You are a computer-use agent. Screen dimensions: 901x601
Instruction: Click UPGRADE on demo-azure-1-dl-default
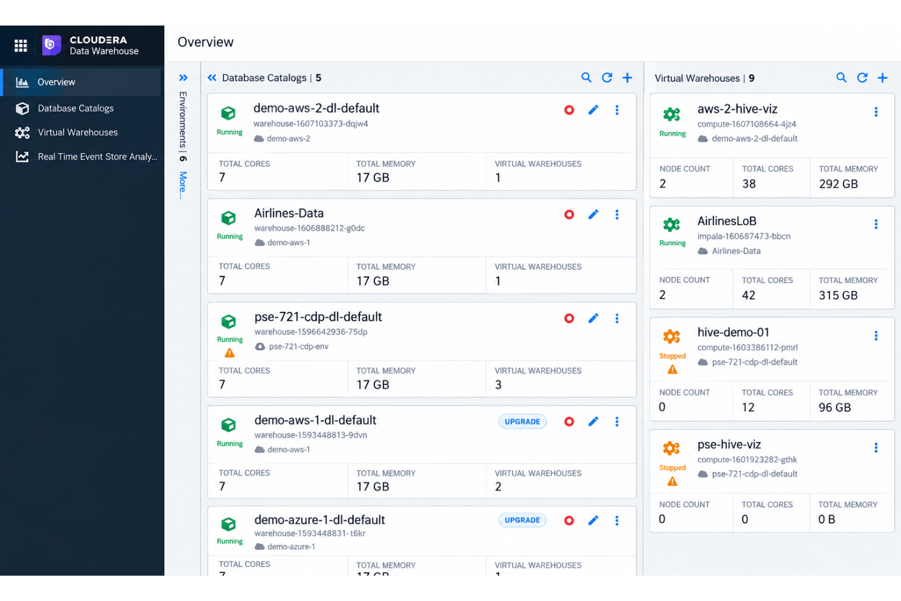(522, 520)
